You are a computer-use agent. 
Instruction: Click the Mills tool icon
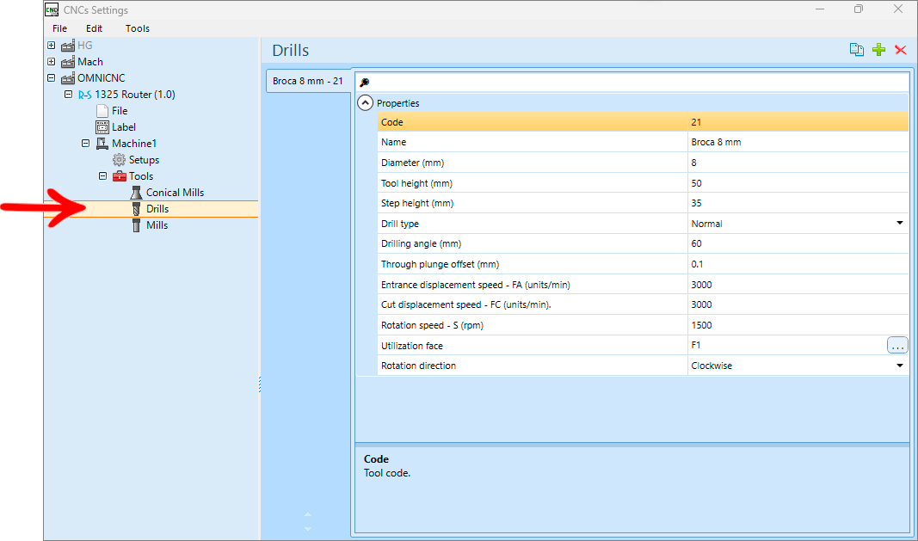pyautogui.click(x=136, y=225)
